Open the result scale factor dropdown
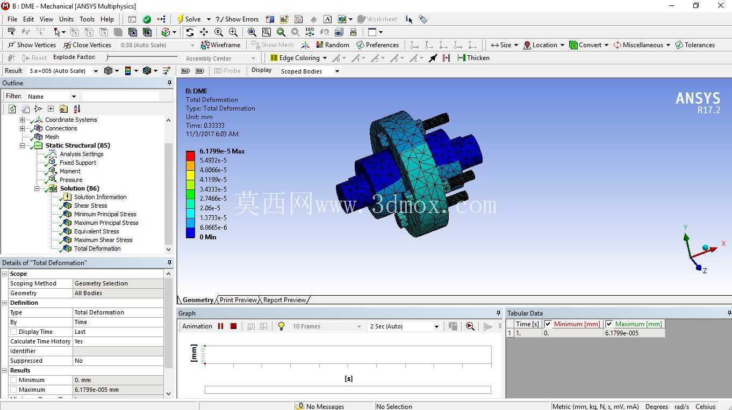Screen dimensions: 732x410 [96, 71]
